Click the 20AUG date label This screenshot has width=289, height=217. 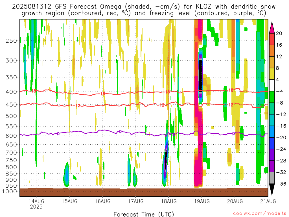[235, 201]
